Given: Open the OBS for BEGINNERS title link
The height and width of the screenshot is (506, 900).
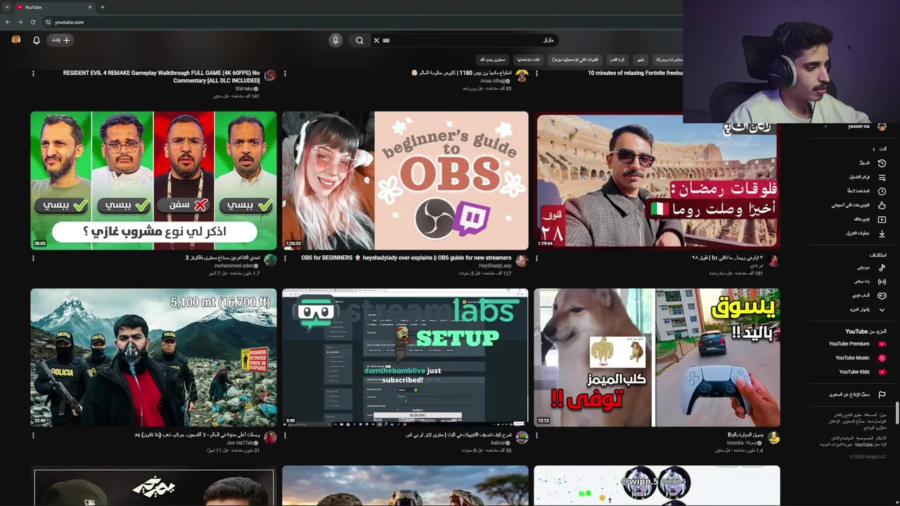Looking at the screenshot, I should (406, 258).
